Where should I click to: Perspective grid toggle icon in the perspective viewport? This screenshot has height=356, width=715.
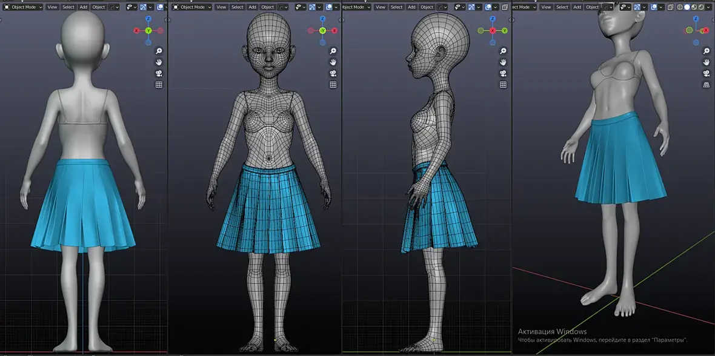pyautogui.click(x=707, y=85)
